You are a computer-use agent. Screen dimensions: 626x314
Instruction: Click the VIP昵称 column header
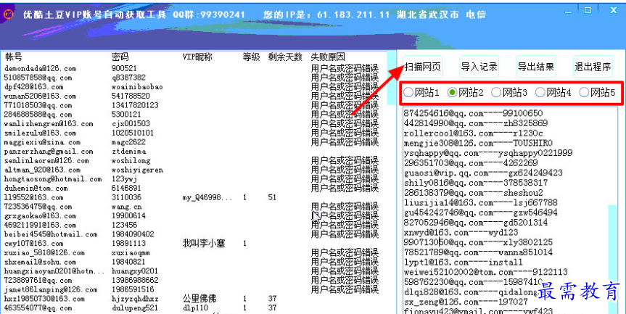(197, 57)
